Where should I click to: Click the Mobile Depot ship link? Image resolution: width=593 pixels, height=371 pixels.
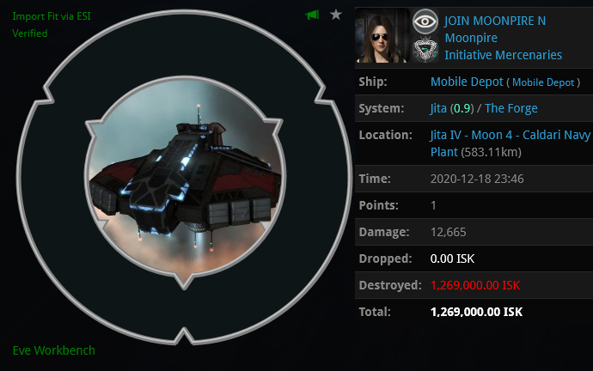click(x=467, y=82)
